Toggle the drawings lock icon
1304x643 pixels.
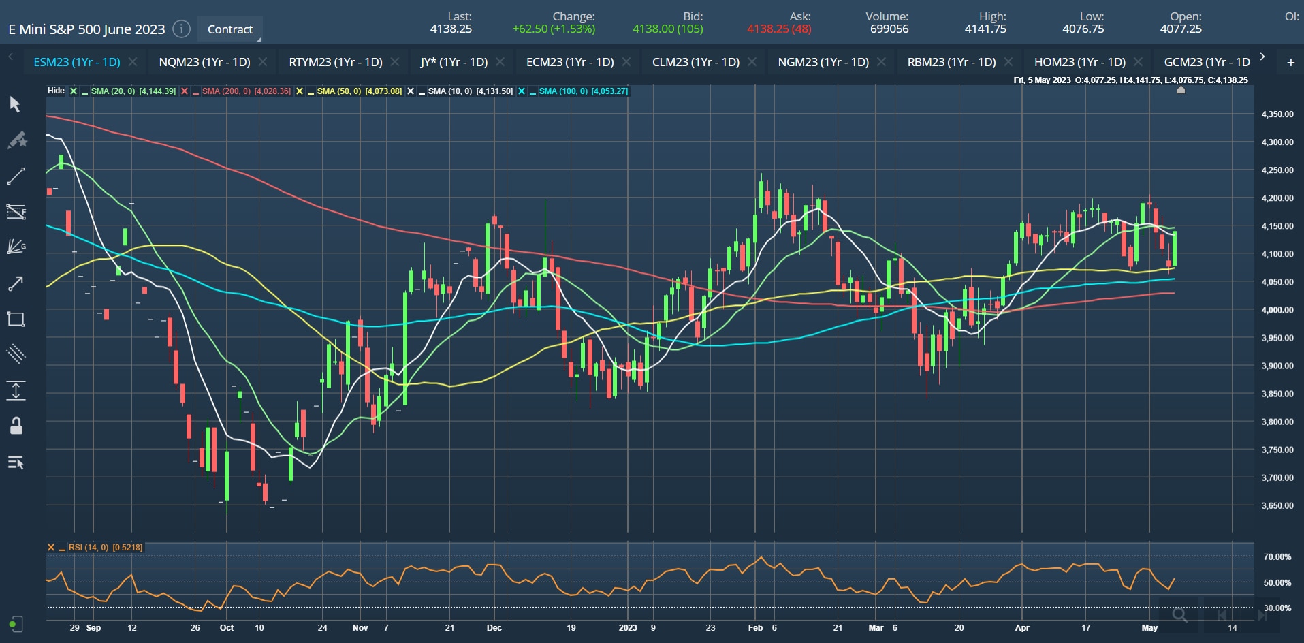point(16,426)
